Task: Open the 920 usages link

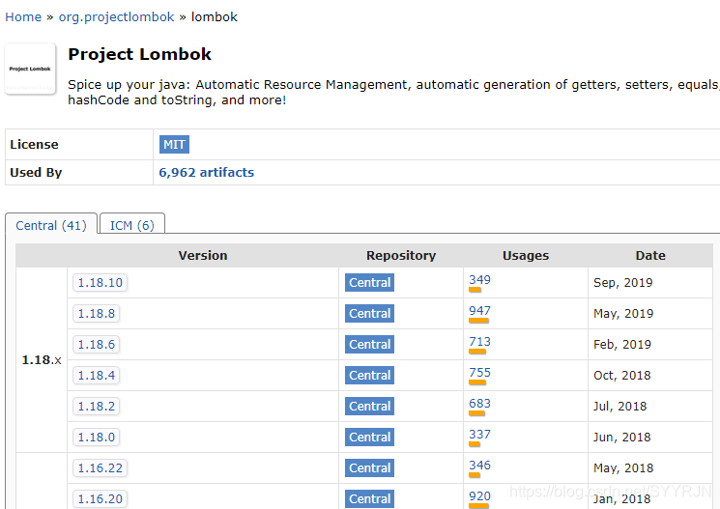Action: click(x=479, y=496)
